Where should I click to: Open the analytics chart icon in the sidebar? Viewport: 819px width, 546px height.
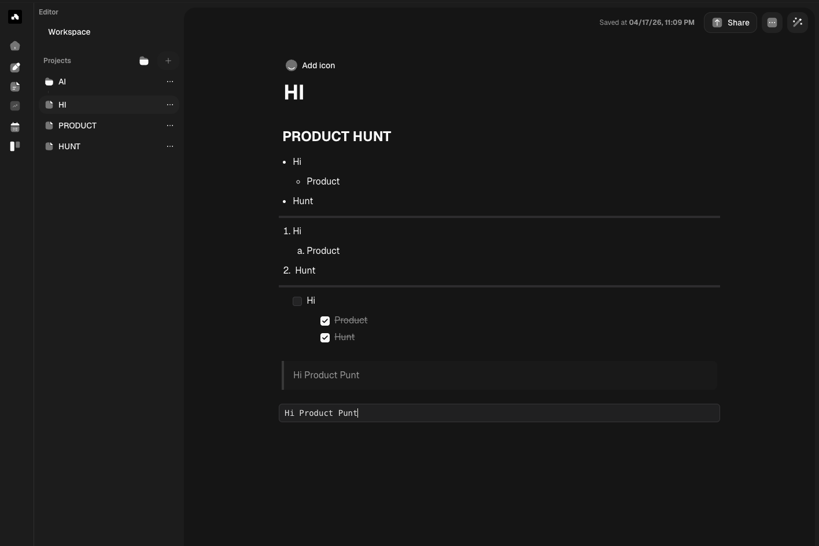click(15, 106)
